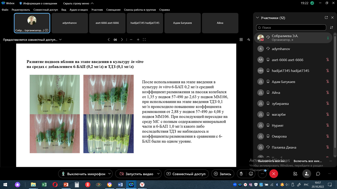This screenshot has width=337, height=189.
Task: Open the Справка menu
Action: 165,10
